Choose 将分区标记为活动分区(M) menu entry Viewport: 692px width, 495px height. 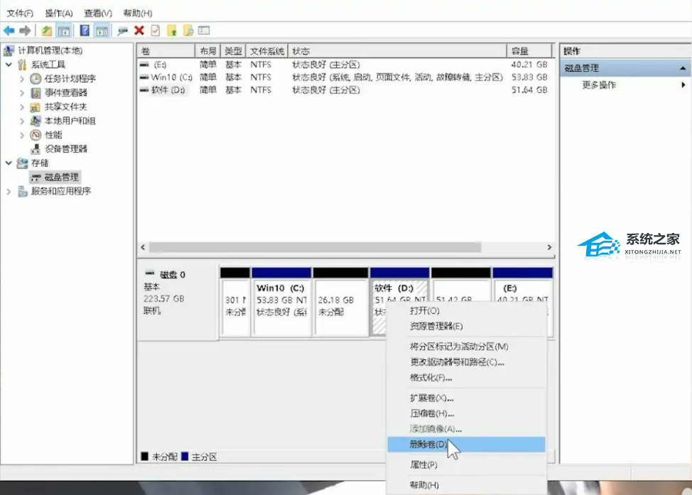pos(467,347)
